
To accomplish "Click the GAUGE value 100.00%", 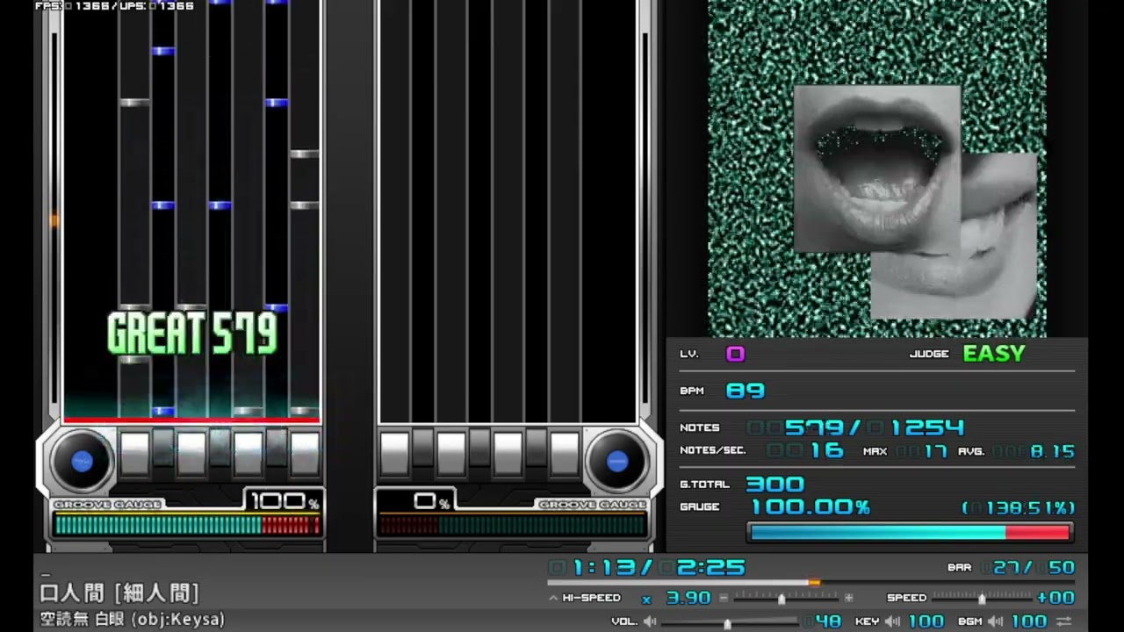I will tap(811, 507).
